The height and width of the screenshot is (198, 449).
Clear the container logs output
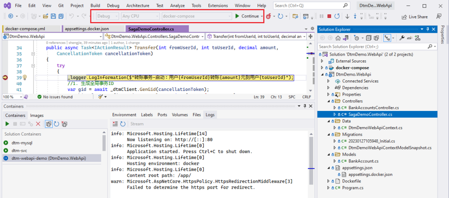click(x=115, y=124)
